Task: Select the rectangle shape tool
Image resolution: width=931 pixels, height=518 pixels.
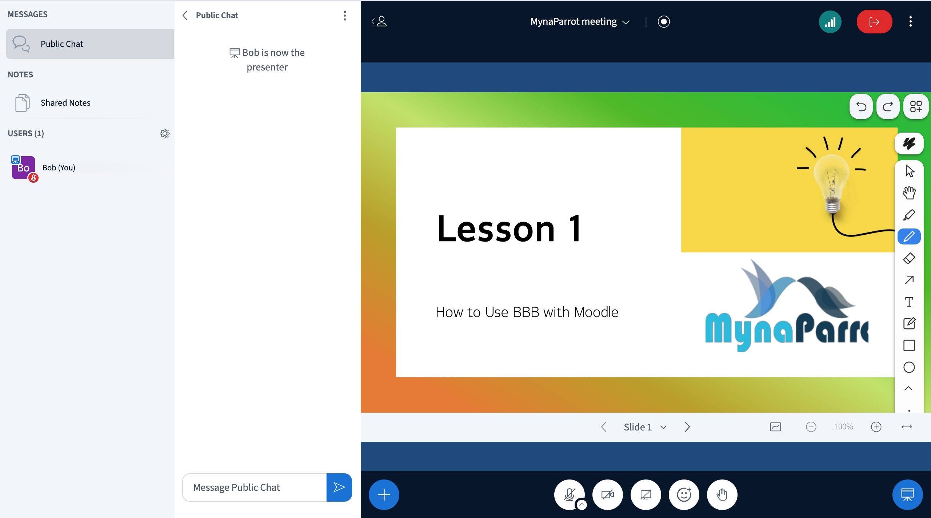Action: tap(909, 345)
